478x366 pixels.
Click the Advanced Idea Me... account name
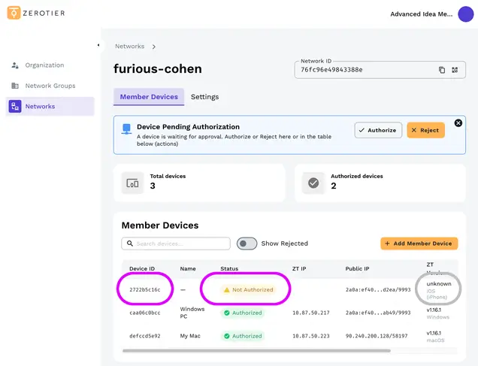422,14
